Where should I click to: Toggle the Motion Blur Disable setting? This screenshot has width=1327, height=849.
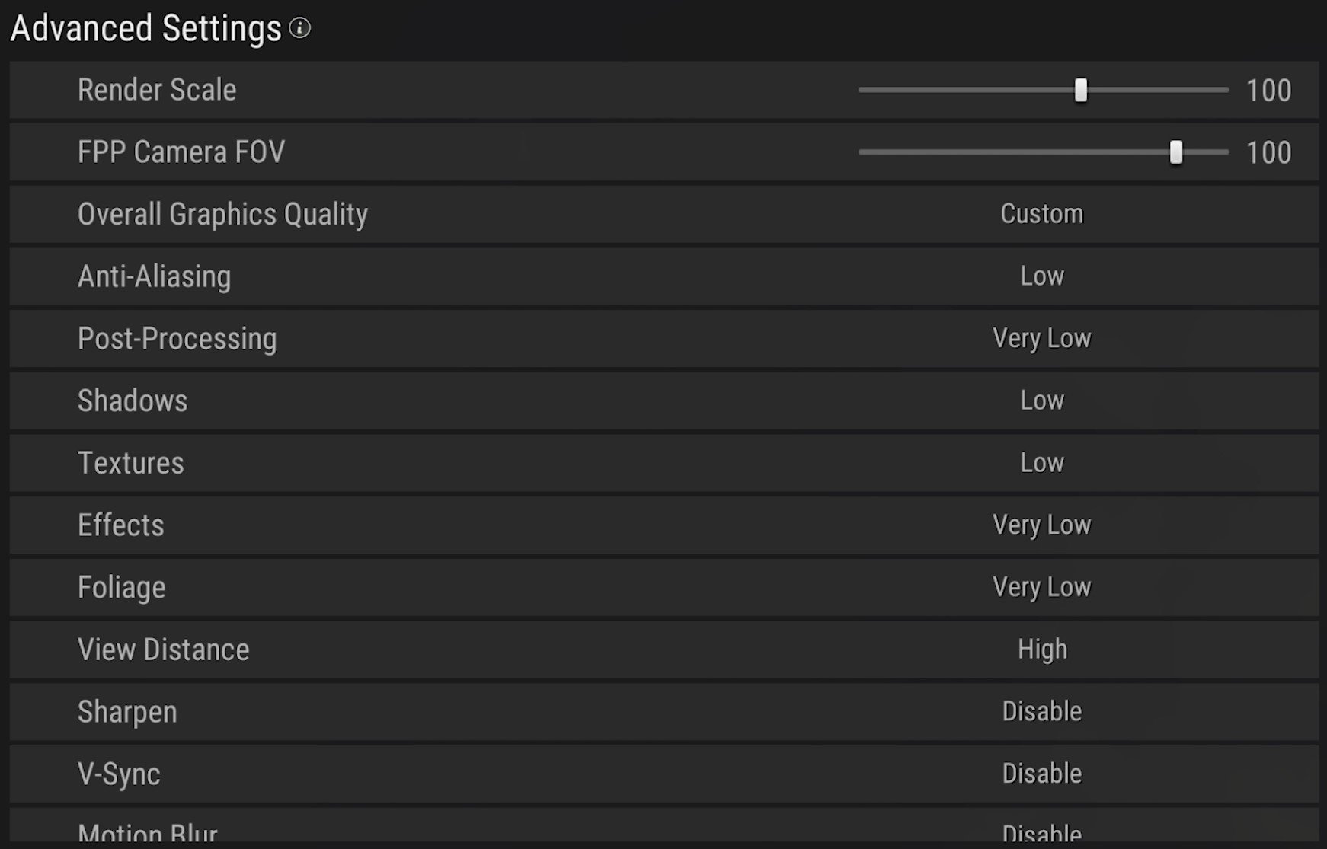click(x=1041, y=834)
